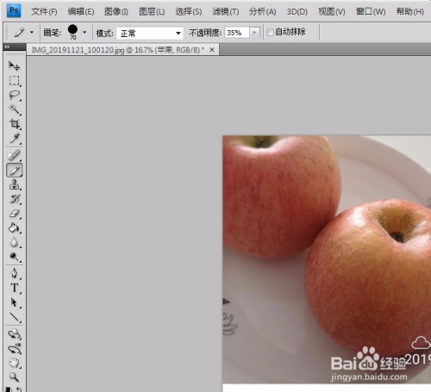This screenshot has height=392, width=431.
Task: Open the 模式 blend mode dropdown
Action: 150,33
